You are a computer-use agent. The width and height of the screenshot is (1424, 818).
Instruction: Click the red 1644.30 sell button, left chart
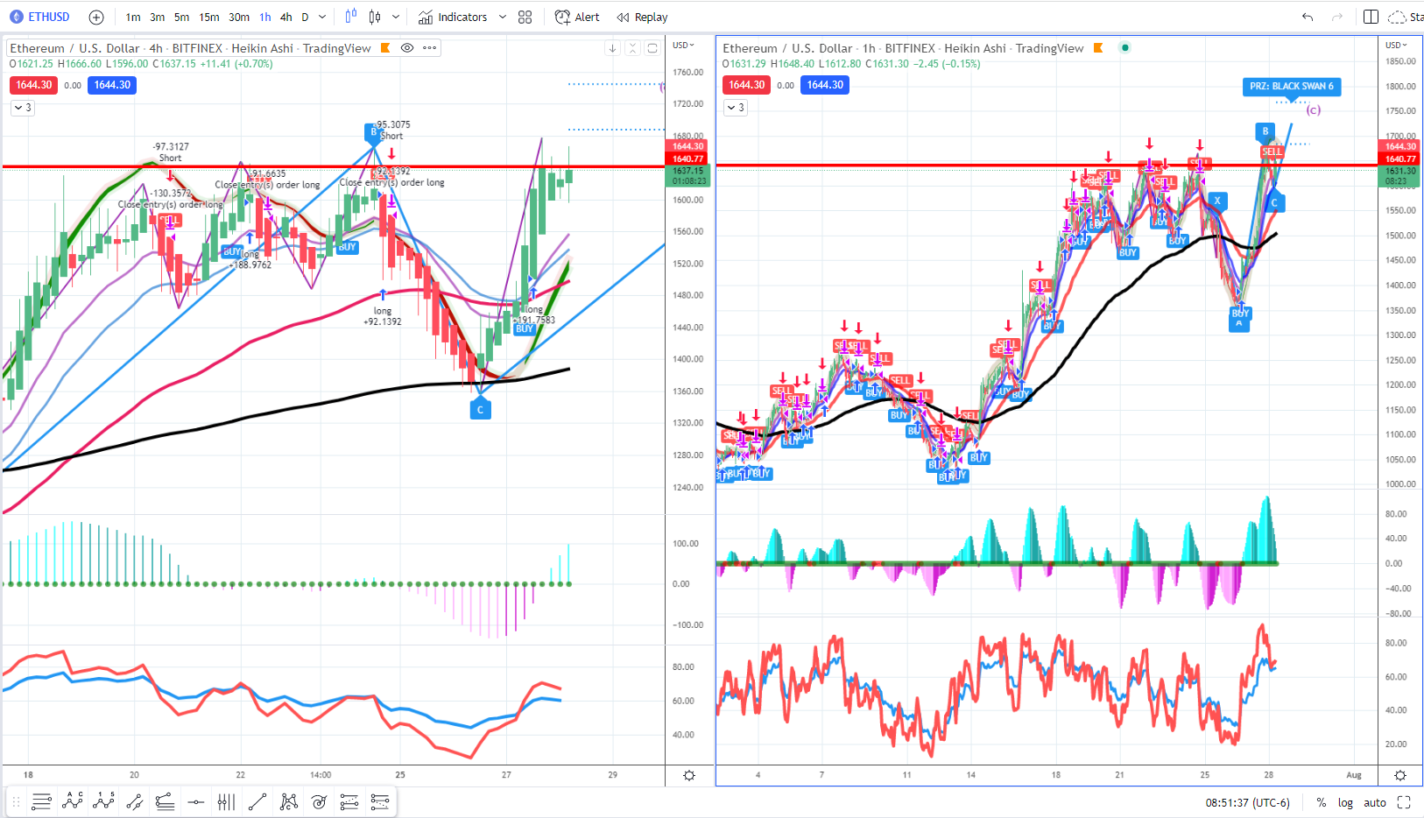34,85
